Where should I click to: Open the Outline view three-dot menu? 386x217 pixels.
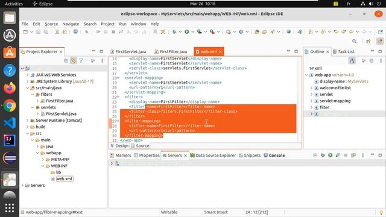pyautogui.click(x=381, y=60)
